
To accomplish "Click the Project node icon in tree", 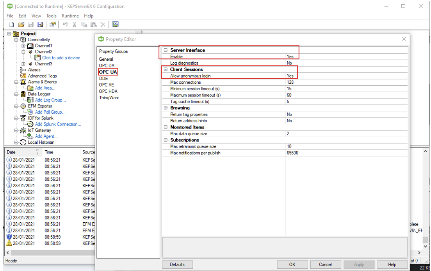I will tap(16, 34).
